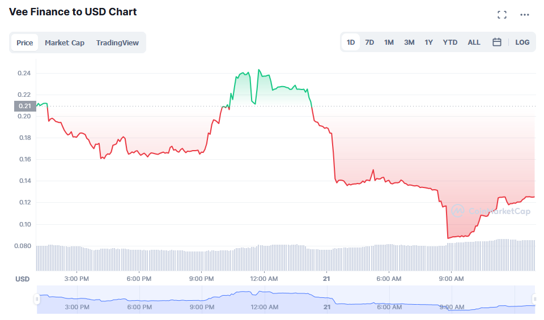
Task: Select the 1D time range
Action: [x=351, y=42]
